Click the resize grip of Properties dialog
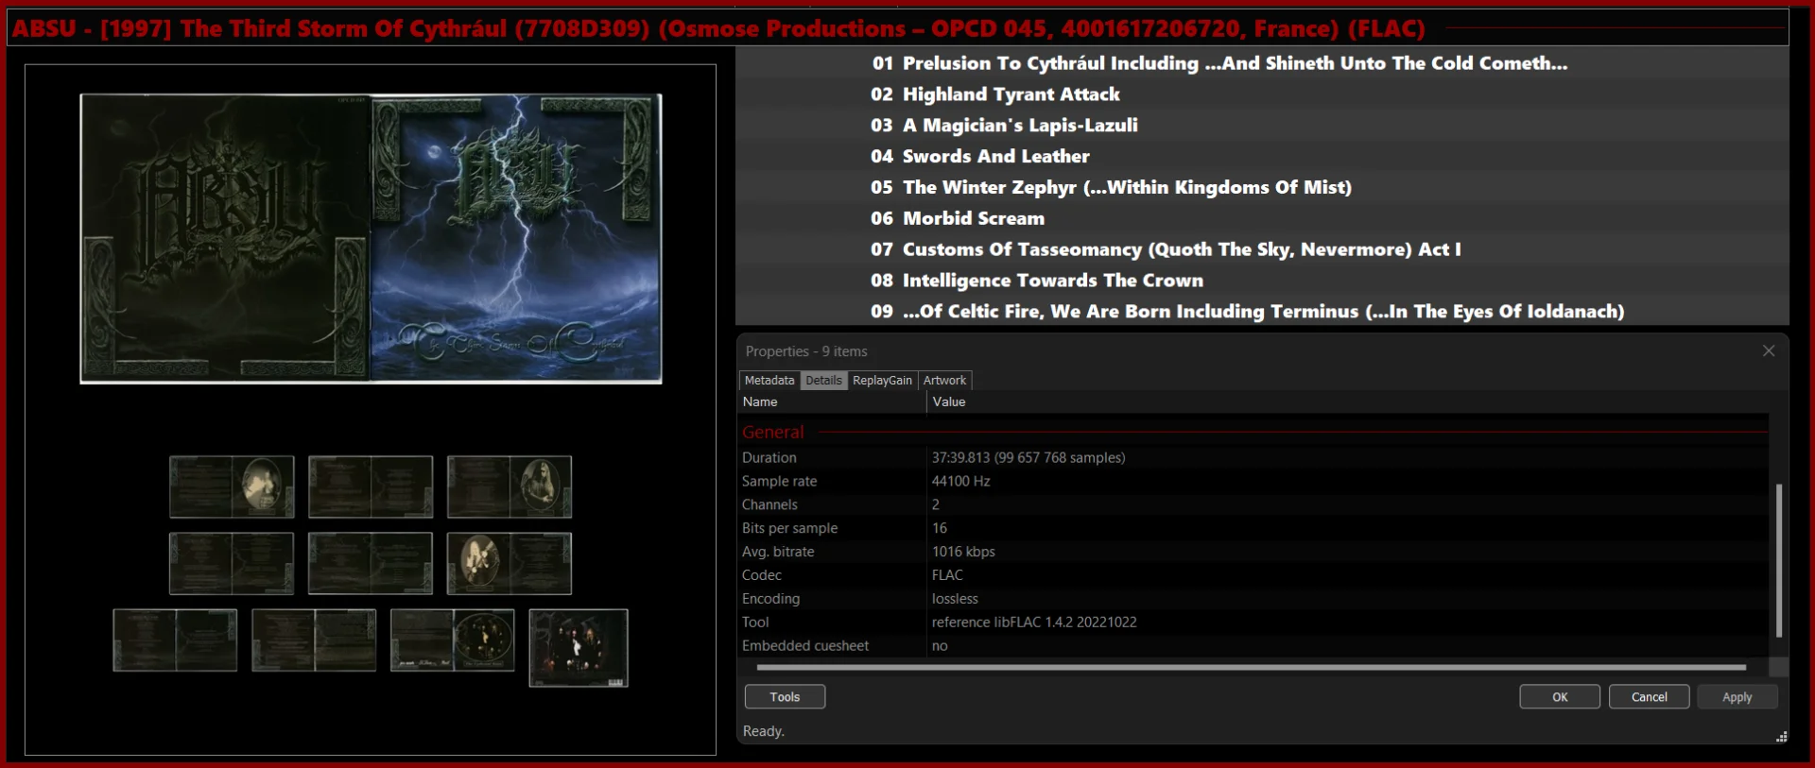1815x768 pixels. [x=1781, y=736]
